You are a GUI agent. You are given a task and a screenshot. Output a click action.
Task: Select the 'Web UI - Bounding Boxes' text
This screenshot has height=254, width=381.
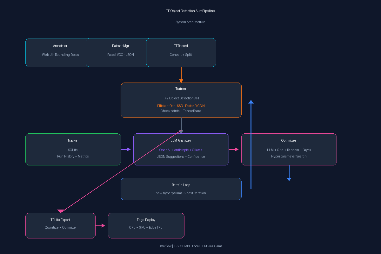click(60, 55)
